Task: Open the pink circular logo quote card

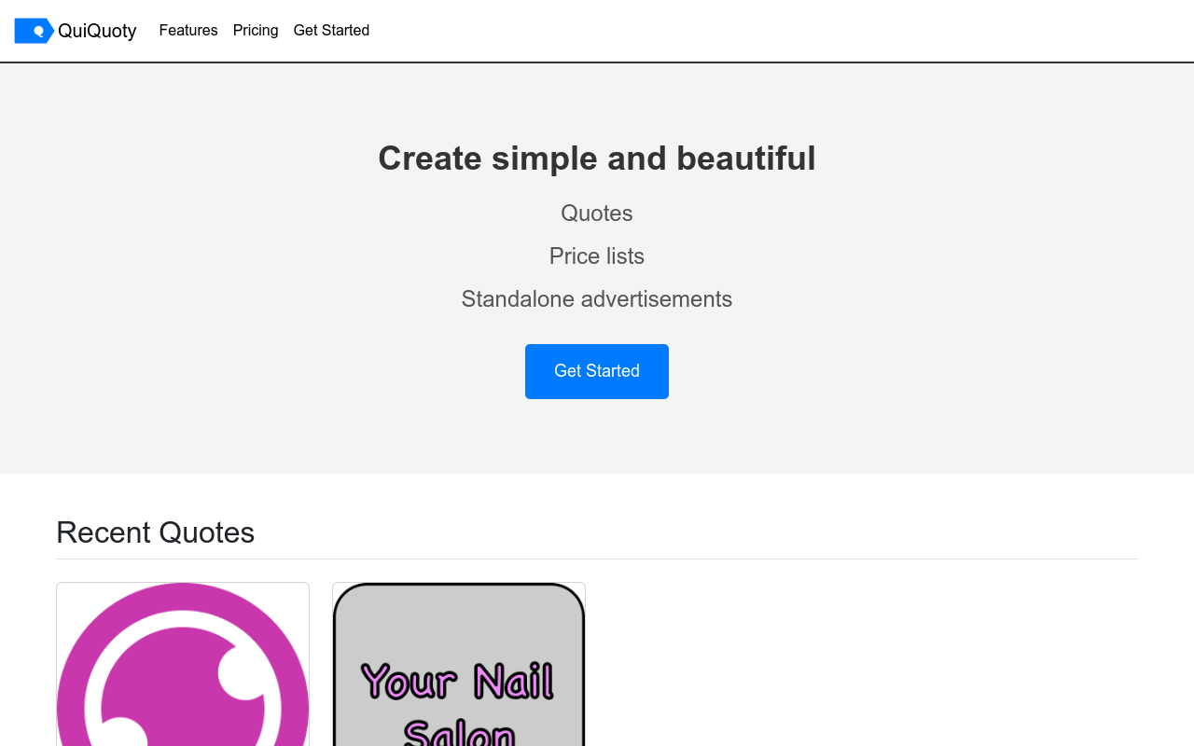Action: pyautogui.click(x=183, y=664)
